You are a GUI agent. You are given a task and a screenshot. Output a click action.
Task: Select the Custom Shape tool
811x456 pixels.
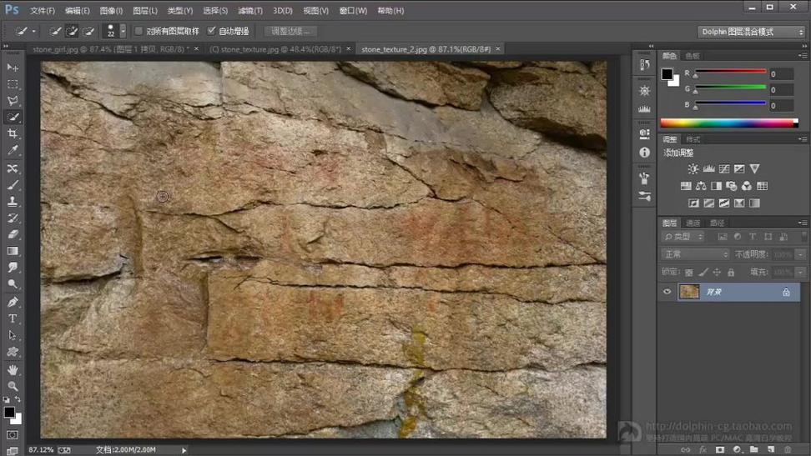(13, 352)
